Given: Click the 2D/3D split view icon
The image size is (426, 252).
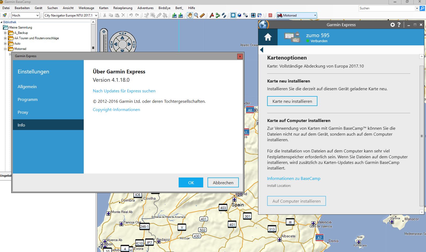Looking at the screenshot, I should [x=245, y=15].
